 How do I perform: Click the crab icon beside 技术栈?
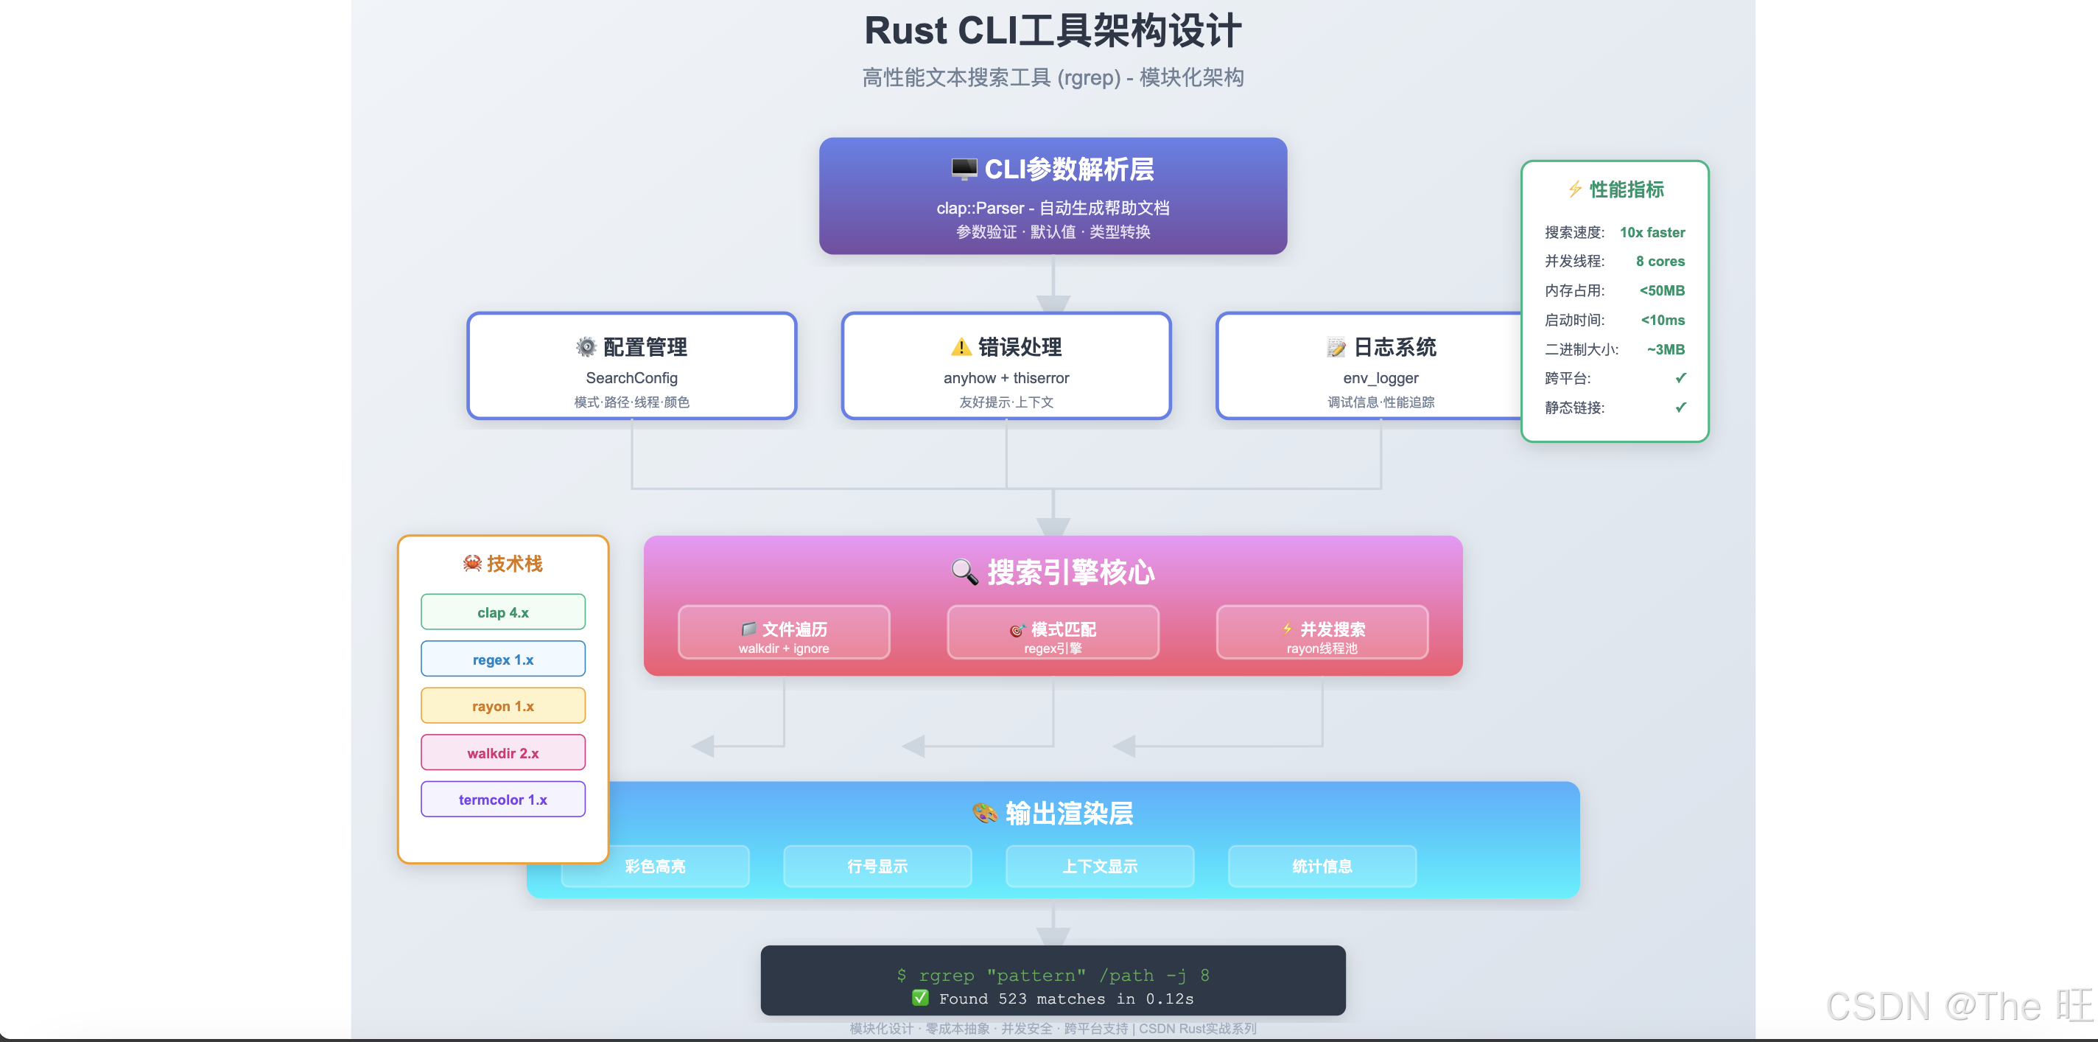coord(471,563)
